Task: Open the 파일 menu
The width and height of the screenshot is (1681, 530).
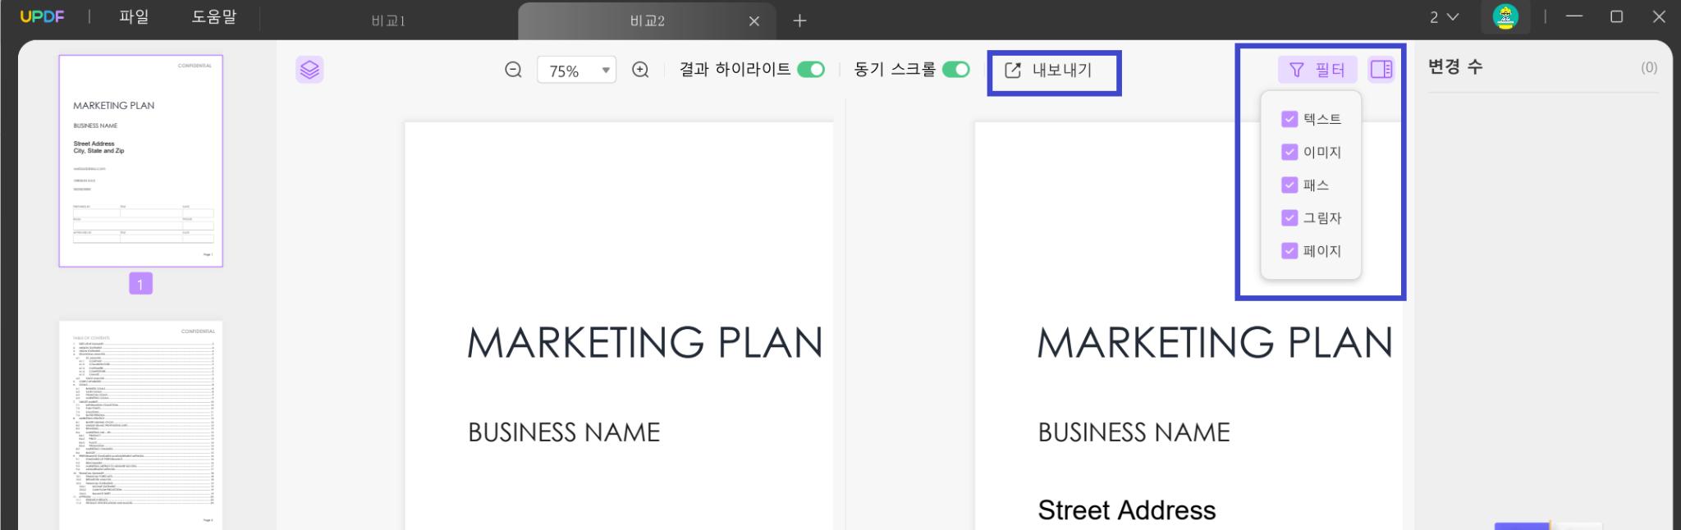Action: click(x=134, y=17)
